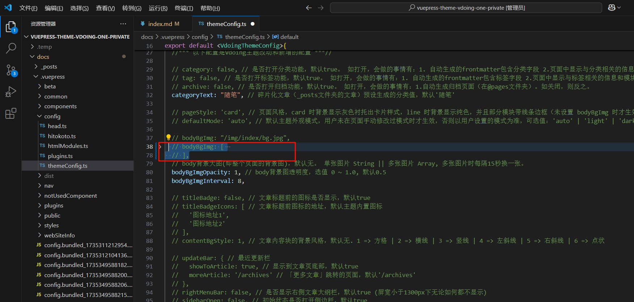Screen dimensions: 634x302
Task: Open the 查看(V) menu
Action: (x=105, y=8)
